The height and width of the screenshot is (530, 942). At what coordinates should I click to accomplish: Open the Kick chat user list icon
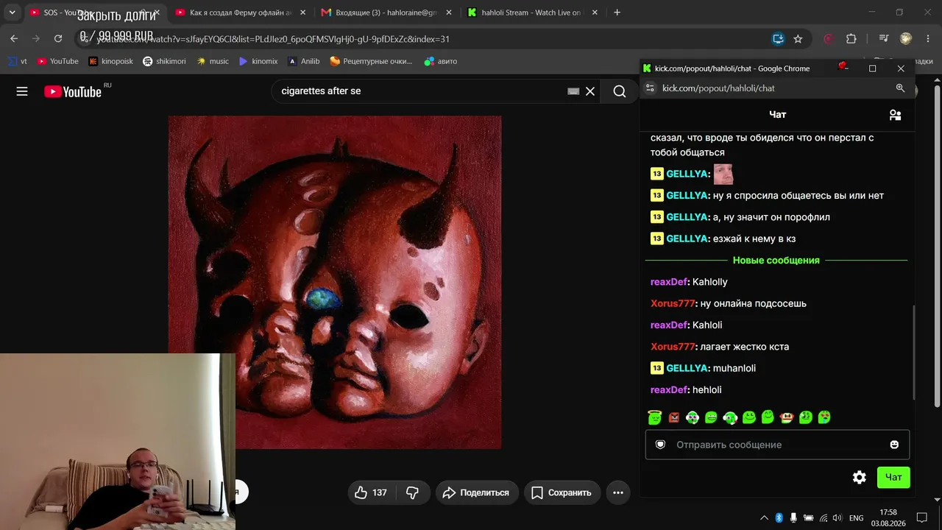895,115
